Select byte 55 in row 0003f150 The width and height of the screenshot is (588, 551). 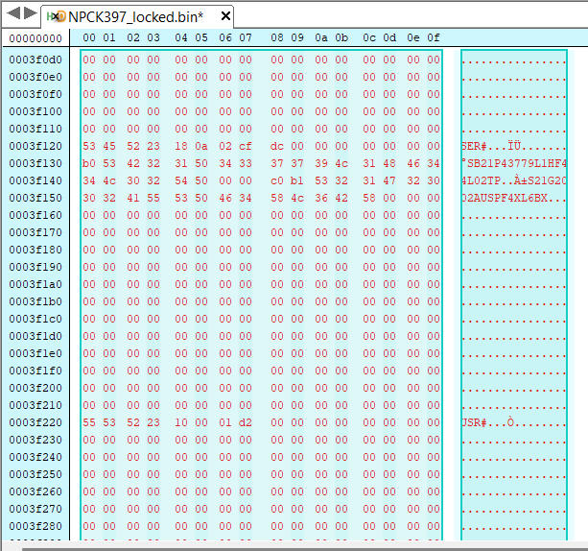tap(153, 198)
